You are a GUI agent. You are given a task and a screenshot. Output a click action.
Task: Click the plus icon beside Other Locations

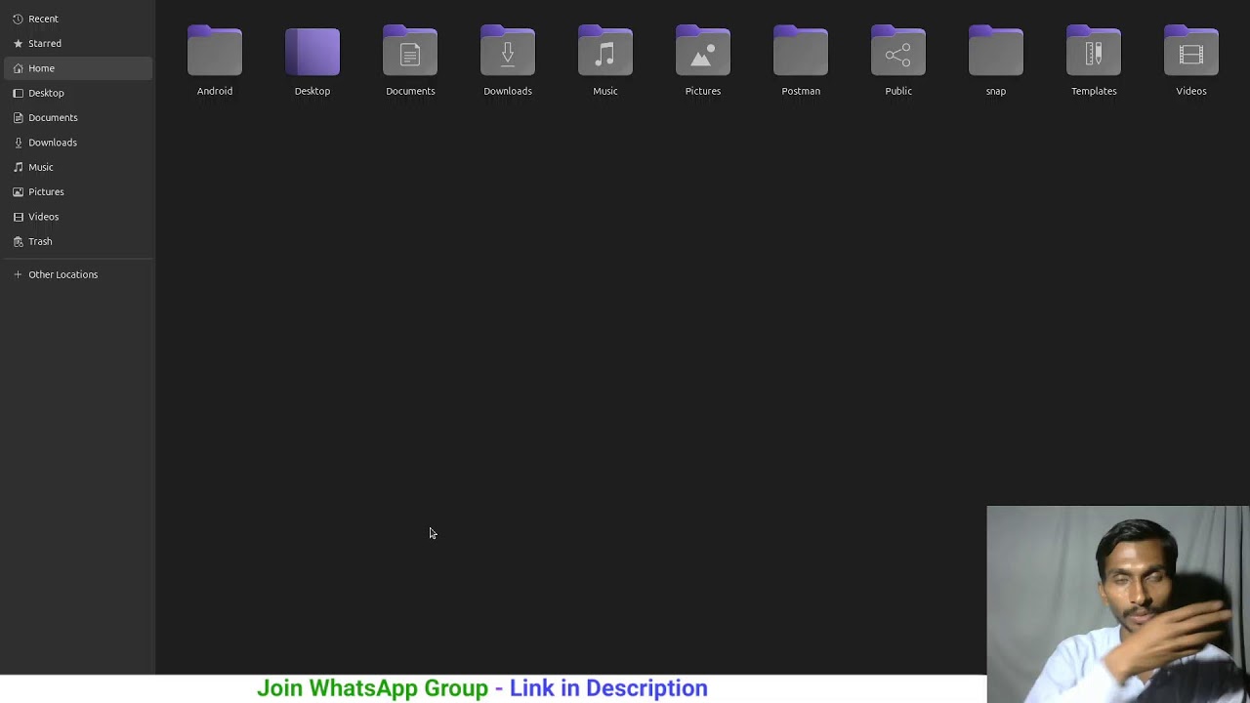[18, 274]
